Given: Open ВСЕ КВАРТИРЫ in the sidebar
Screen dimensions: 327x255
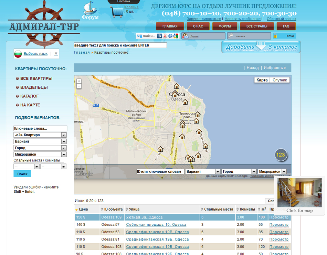Looking at the screenshot, I should [x=36, y=78].
